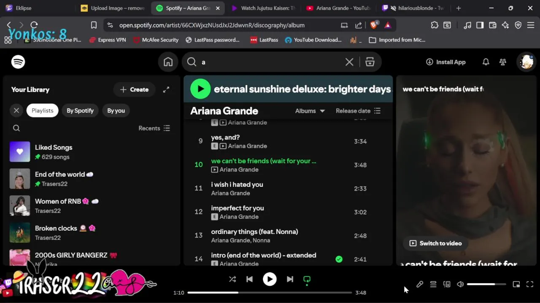Image resolution: width=540 pixels, height=303 pixels.
Task: Switch to hilariousblonde Twitch tab
Action: pyautogui.click(x=414, y=8)
